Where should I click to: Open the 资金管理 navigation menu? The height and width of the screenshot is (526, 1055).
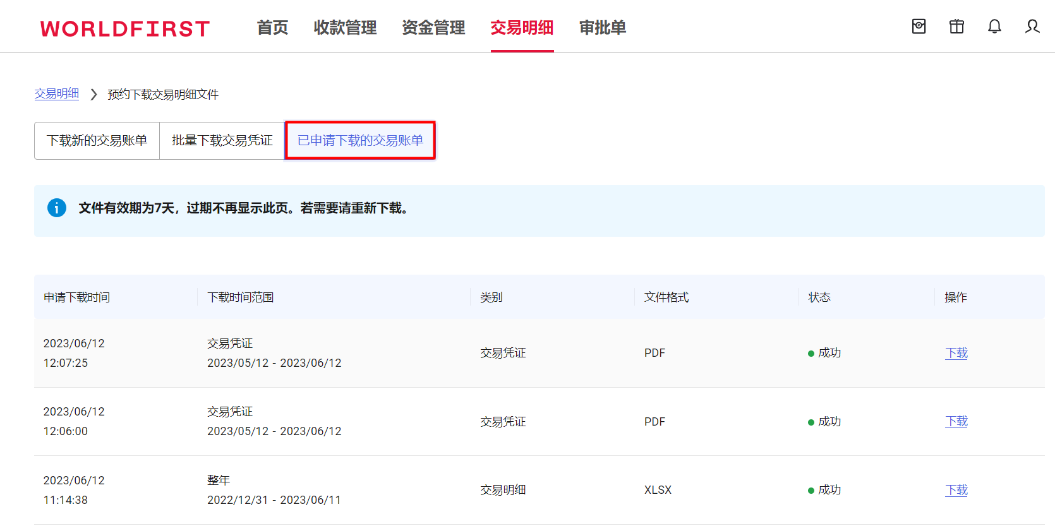(433, 28)
